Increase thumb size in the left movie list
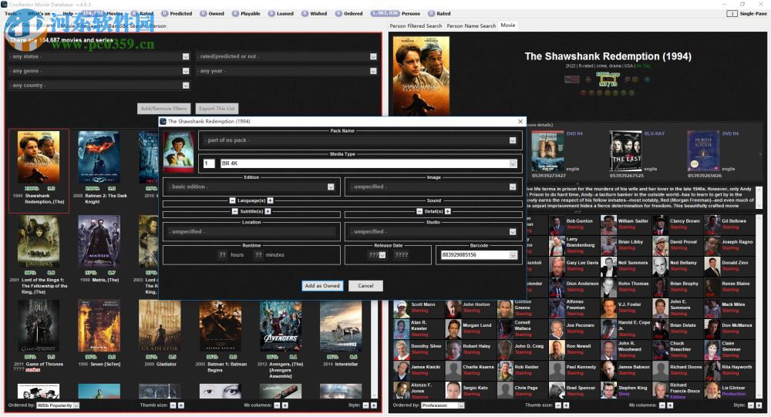The image size is (771, 417). (181, 405)
